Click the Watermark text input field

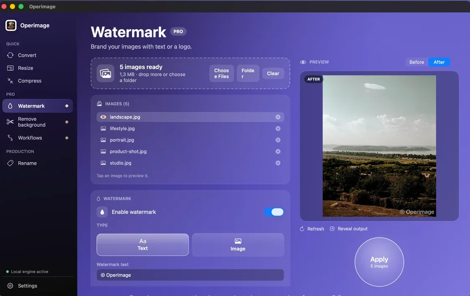[x=190, y=275]
